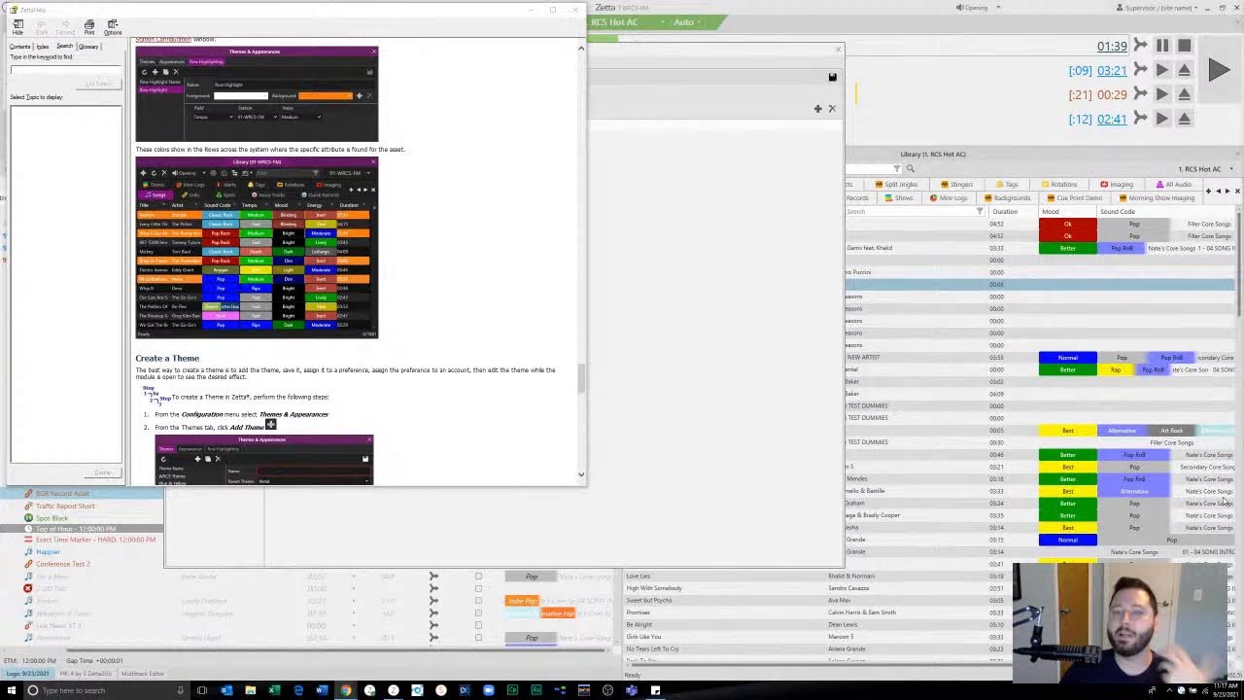Switch to the Contents tab in ZettaHelp
This screenshot has height=700, width=1244.
tap(19, 47)
